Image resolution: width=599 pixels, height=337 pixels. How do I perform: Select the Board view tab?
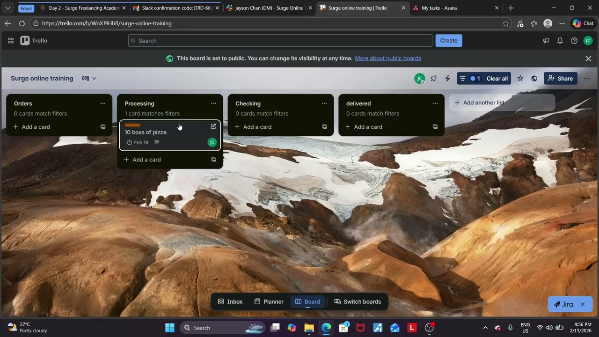click(x=307, y=302)
